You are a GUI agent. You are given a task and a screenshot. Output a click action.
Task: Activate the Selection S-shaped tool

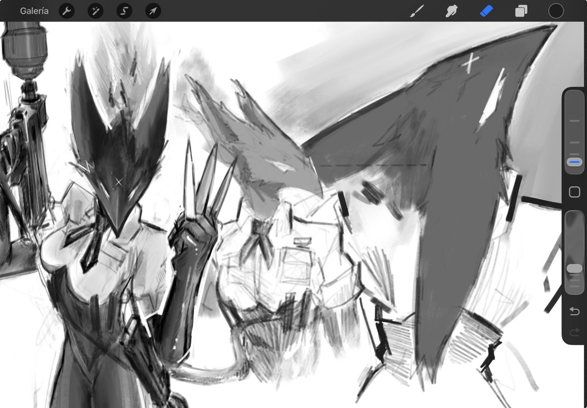coord(124,11)
